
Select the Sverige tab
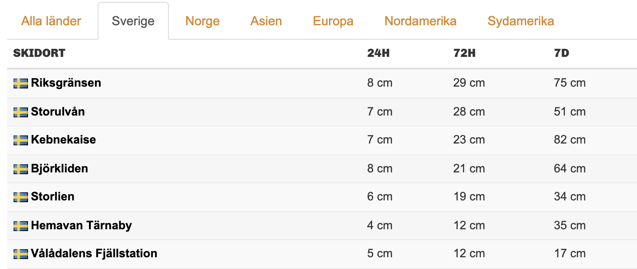coord(133,20)
